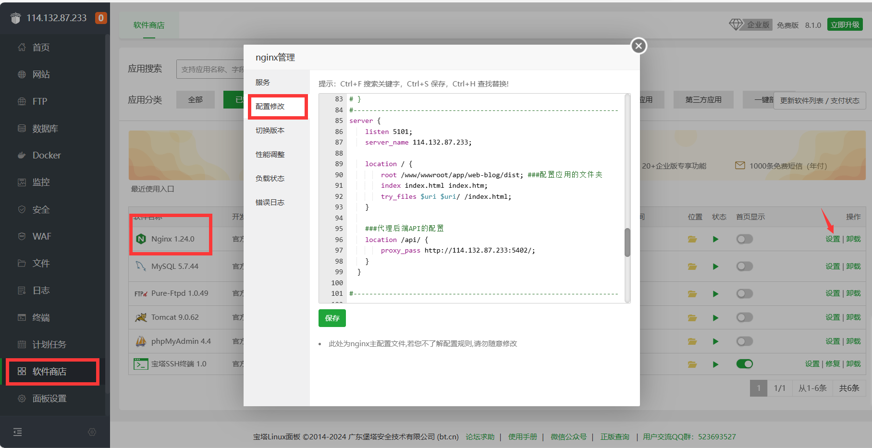The height and width of the screenshot is (448, 872).
Task: Open Pure-Ftpd 1.0.49 entry
Action: (x=180, y=293)
